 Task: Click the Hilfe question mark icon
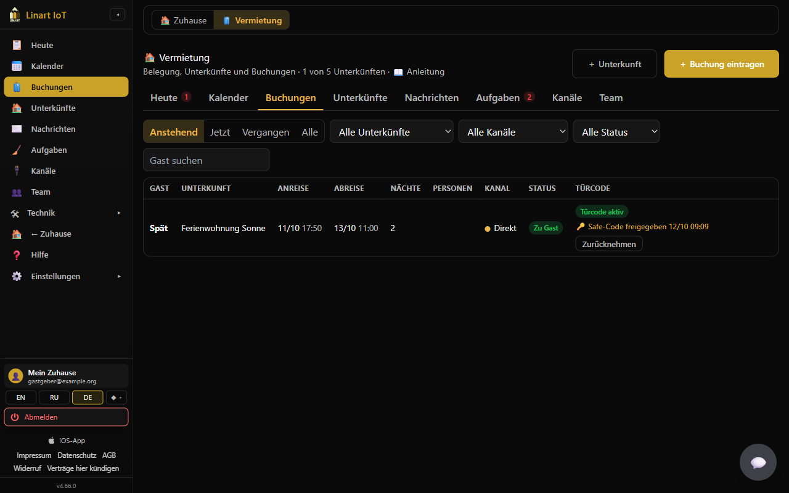[17, 255]
